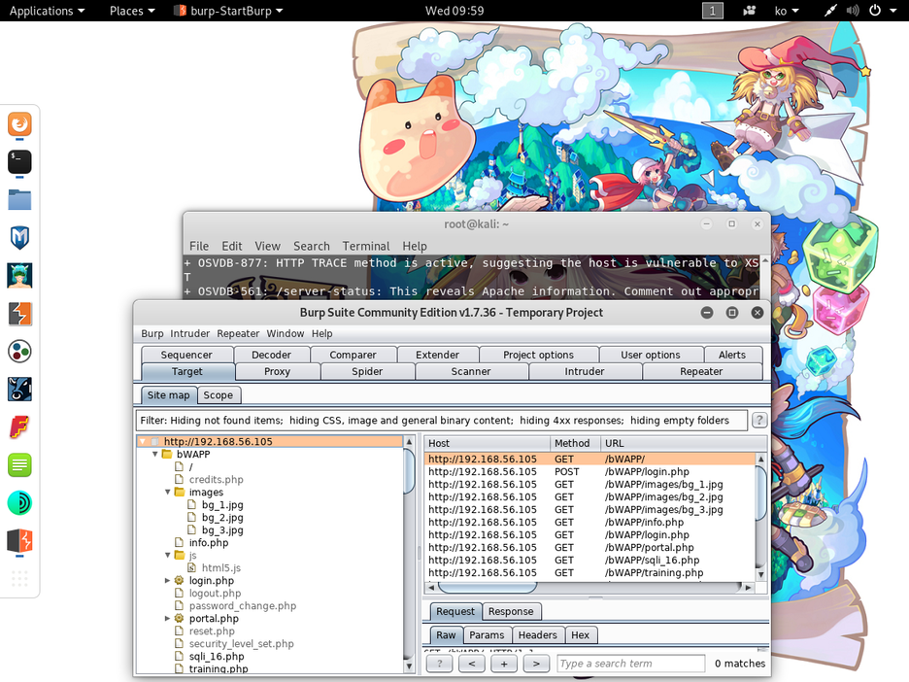Select the POST /bWAPP/login.php row
Screen dimensions: 909x682
(590, 471)
